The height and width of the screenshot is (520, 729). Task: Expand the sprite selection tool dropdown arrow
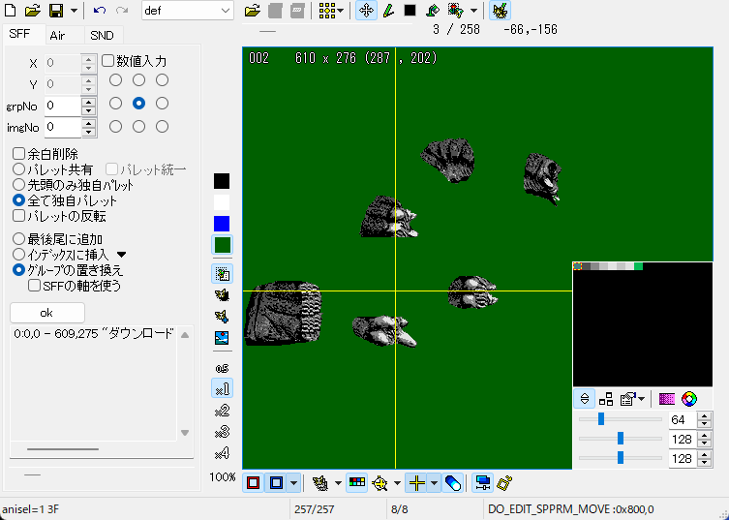point(473,11)
